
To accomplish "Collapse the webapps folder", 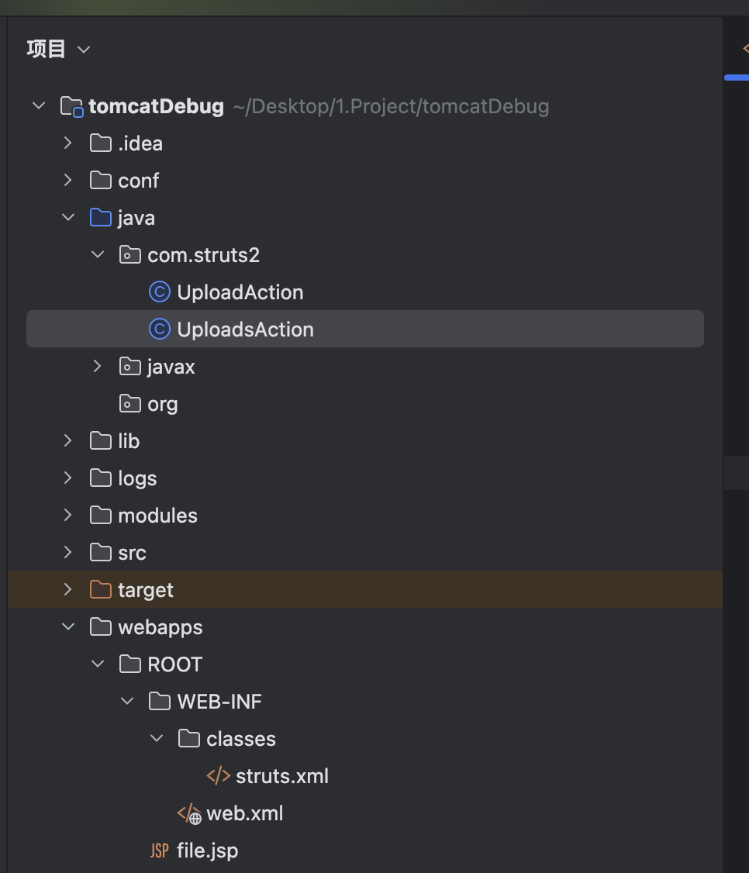I will coord(67,626).
